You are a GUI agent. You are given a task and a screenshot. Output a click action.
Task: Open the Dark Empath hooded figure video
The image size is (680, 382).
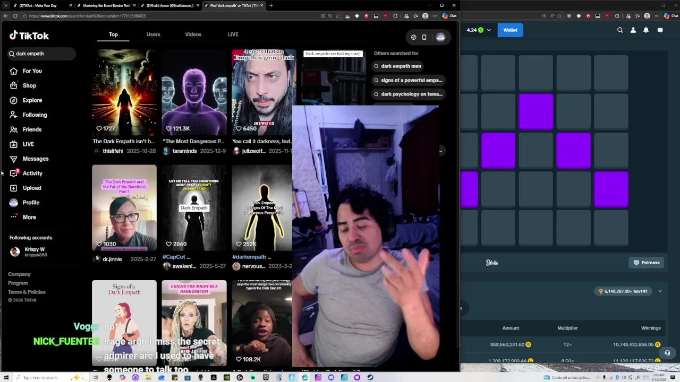[x=194, y=207]
